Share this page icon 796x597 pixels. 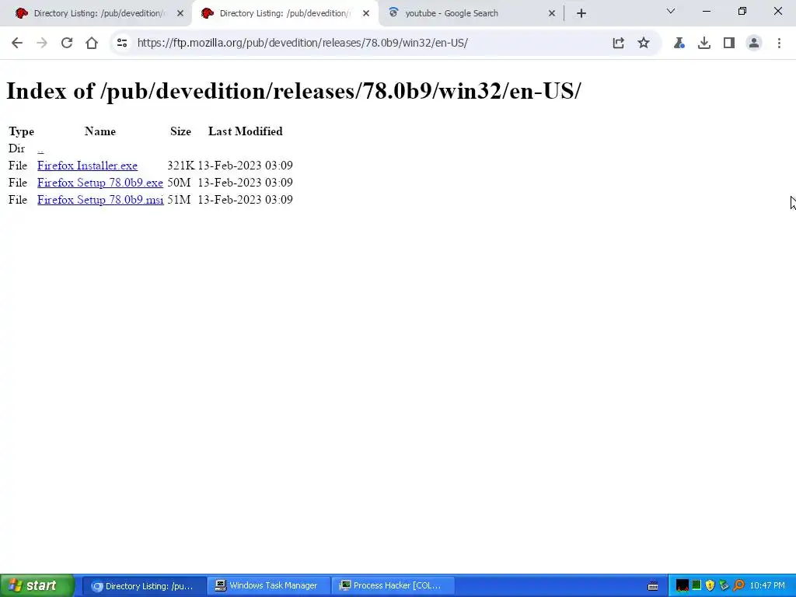(618, 44)
